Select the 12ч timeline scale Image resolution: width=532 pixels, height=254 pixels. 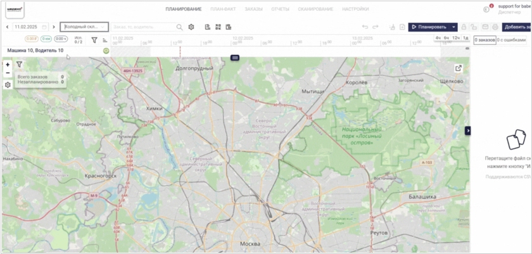456,38
